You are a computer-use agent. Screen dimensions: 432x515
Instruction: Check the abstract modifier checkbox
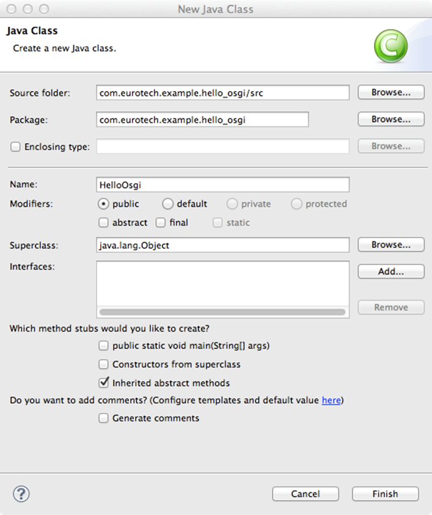(x=103, y=223)
